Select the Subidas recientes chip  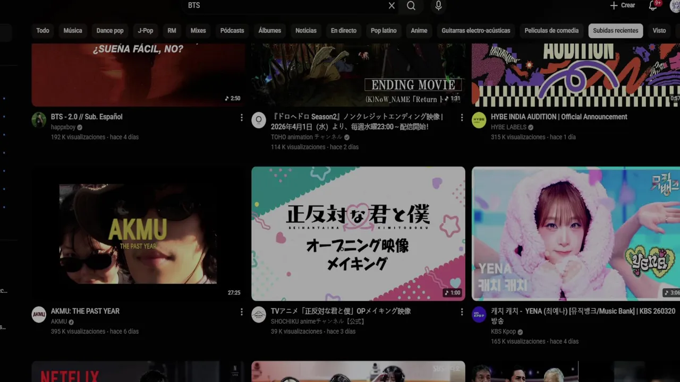616,31
